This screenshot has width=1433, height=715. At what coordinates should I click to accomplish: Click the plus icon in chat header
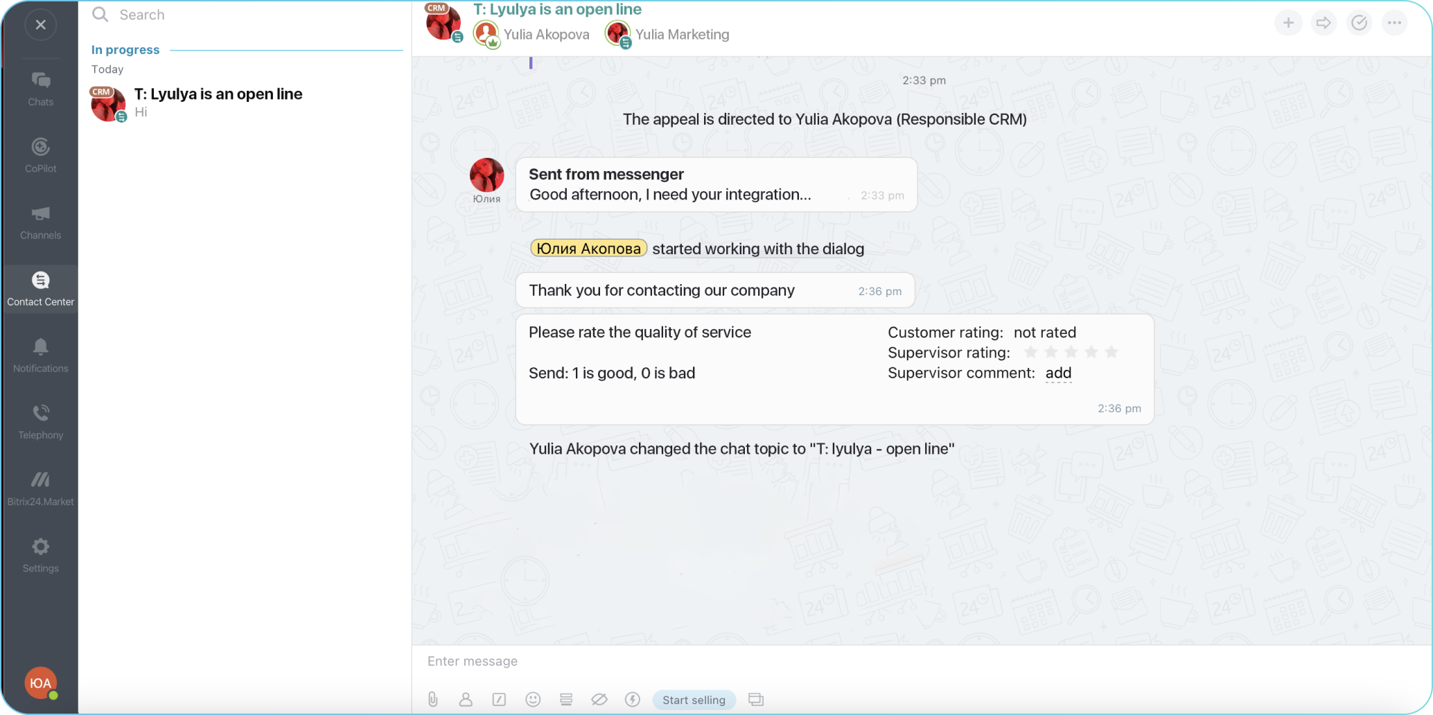tap(1288, 23)
